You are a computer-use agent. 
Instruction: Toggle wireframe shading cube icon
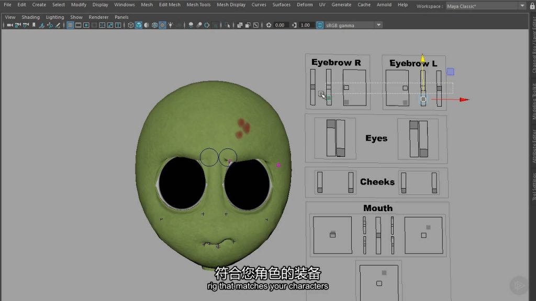tap(130, 25)
